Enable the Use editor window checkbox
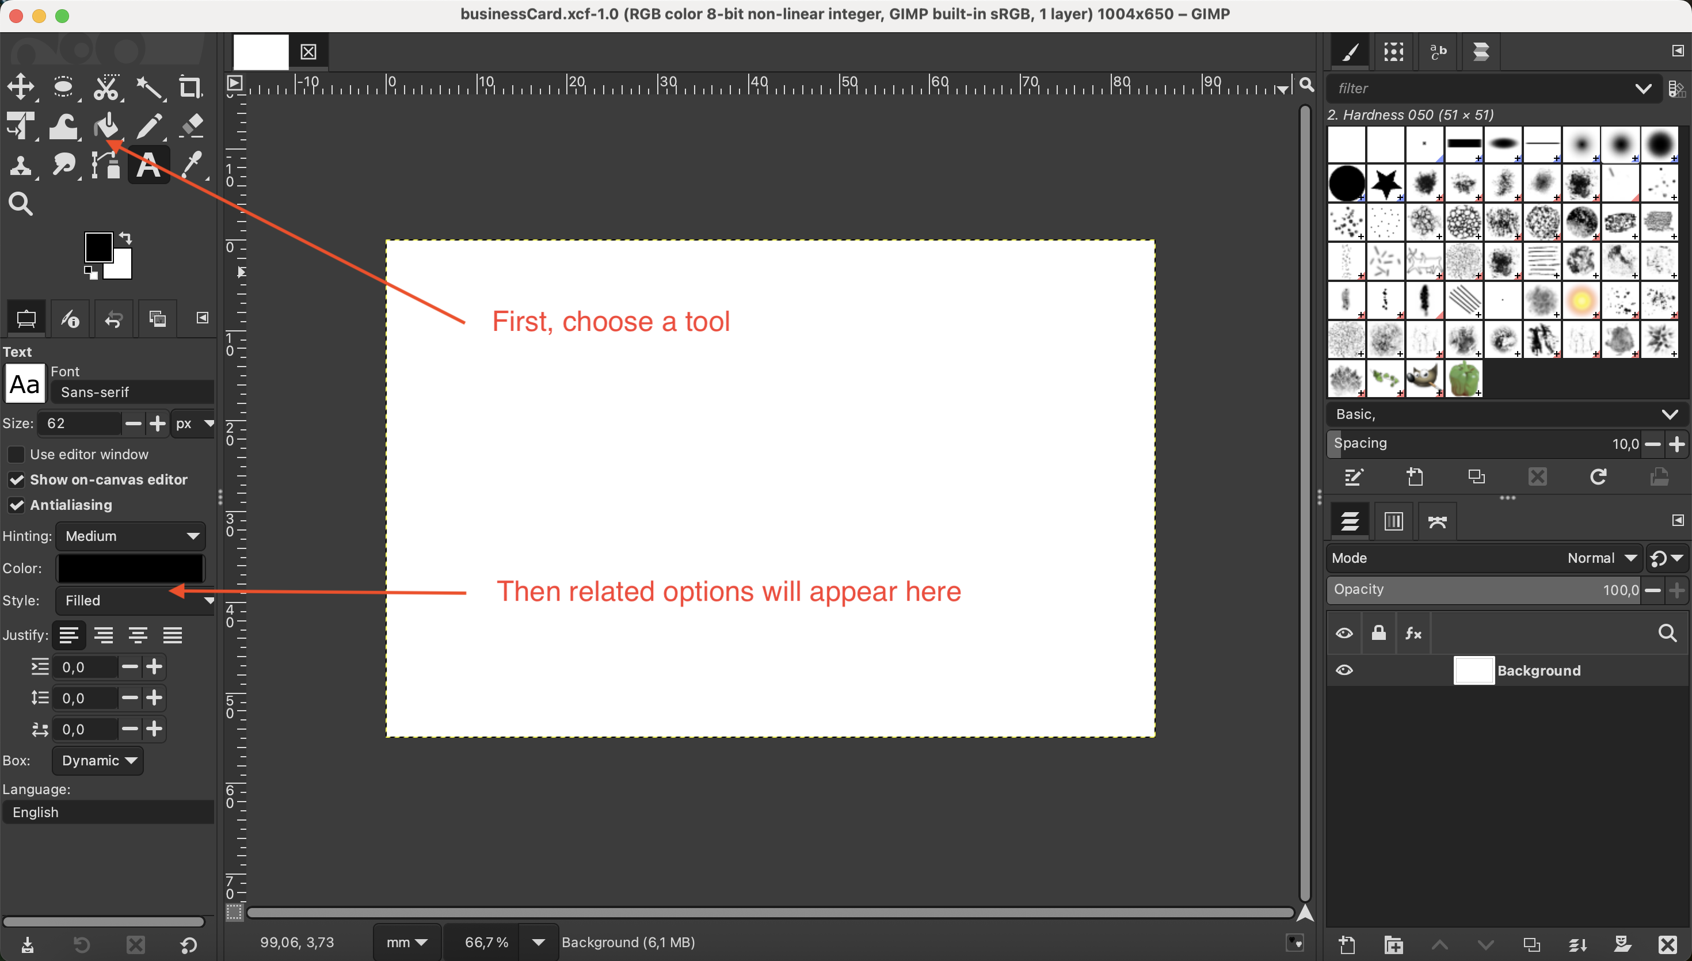This screenshot has height=961, width=1692. (16, 454)
